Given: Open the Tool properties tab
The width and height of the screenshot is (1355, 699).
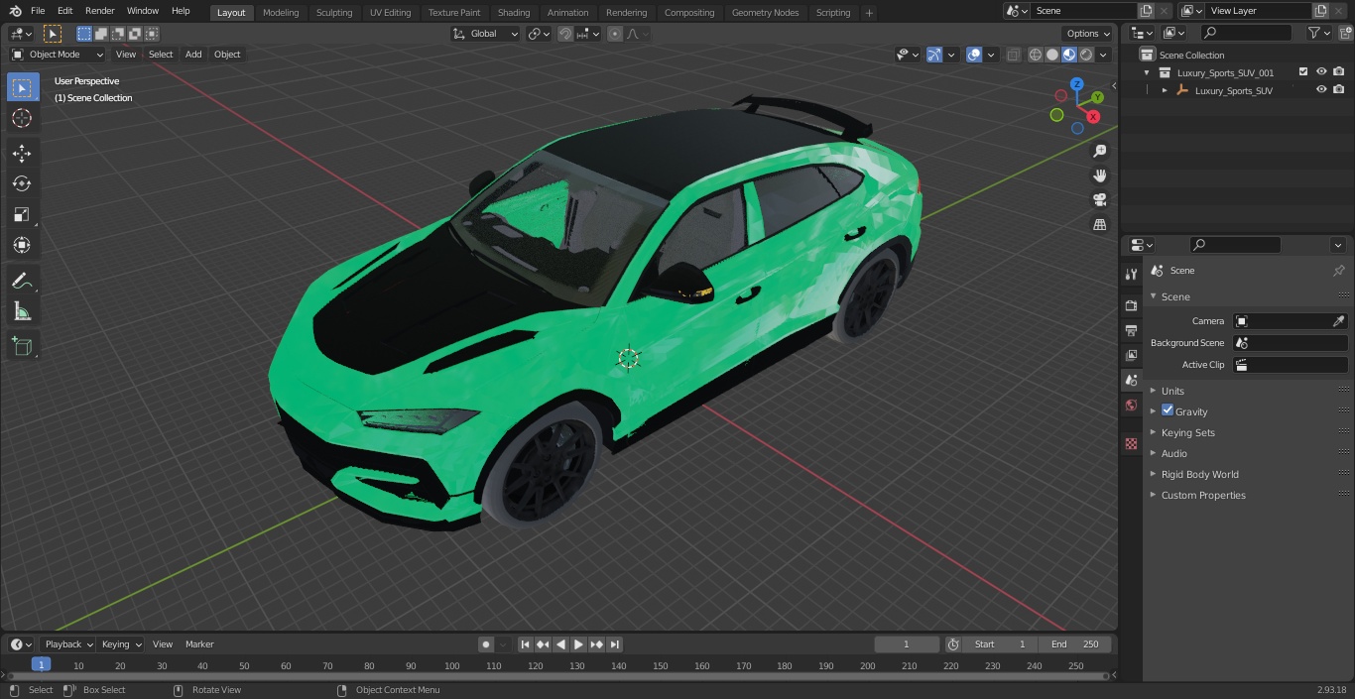Looking at the screenshot, I should click(x=1131, y=275).
